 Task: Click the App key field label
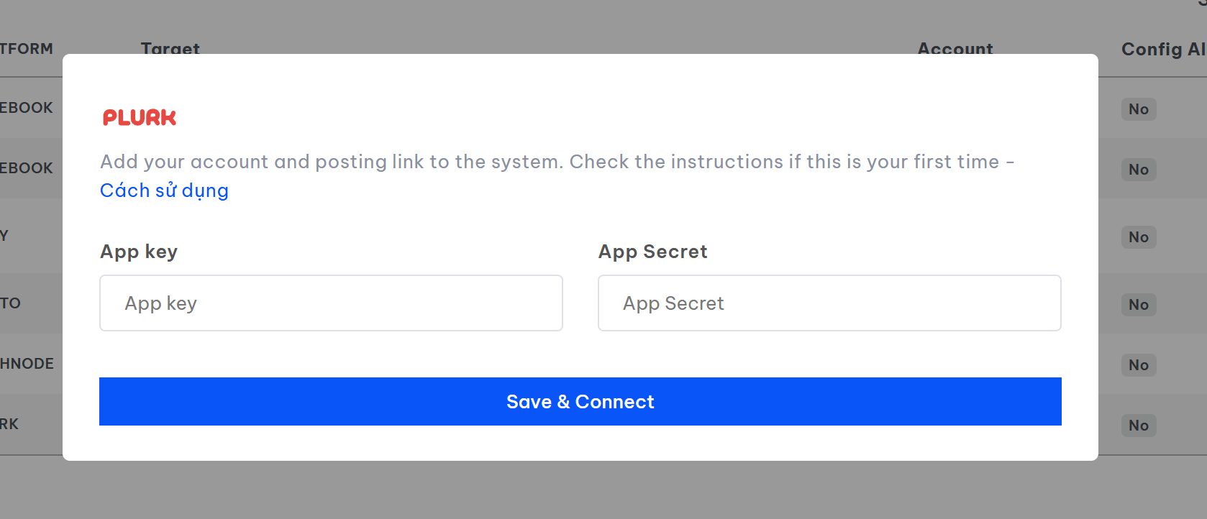click(139, 252)
